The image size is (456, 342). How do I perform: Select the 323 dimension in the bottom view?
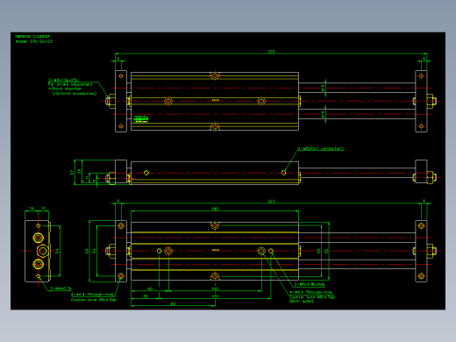(271, 202)
